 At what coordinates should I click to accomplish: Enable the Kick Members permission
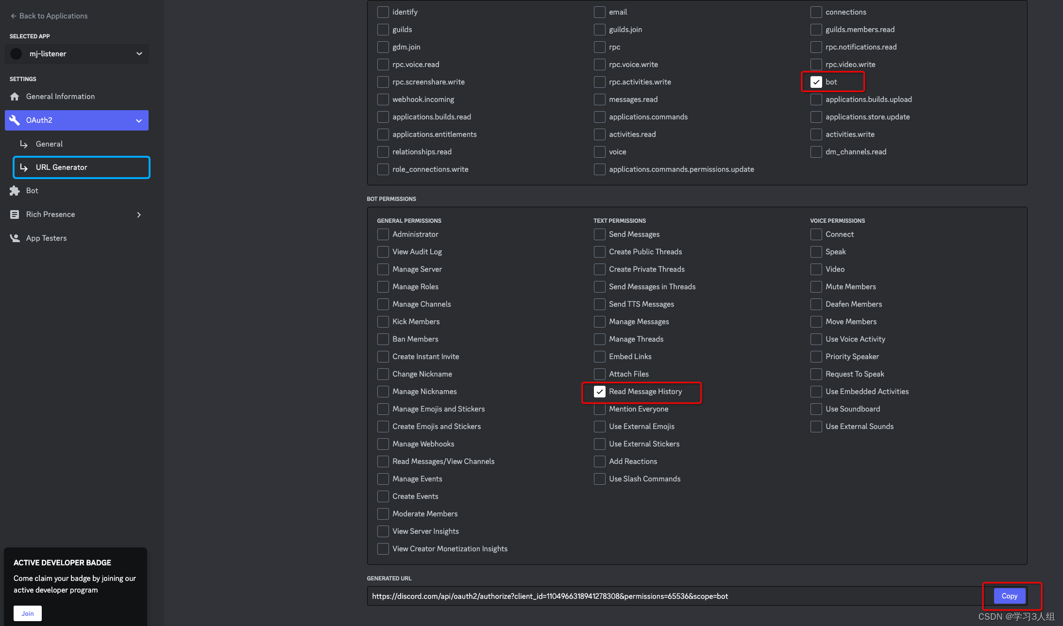[383, 322]
